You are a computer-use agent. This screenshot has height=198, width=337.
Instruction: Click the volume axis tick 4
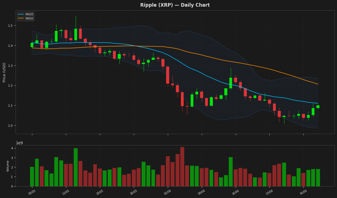(x=12, y=148)
